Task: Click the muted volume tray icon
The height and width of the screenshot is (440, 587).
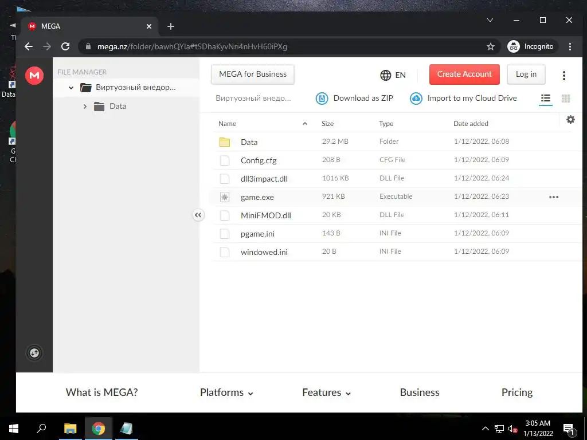Action: click(512, 429)
